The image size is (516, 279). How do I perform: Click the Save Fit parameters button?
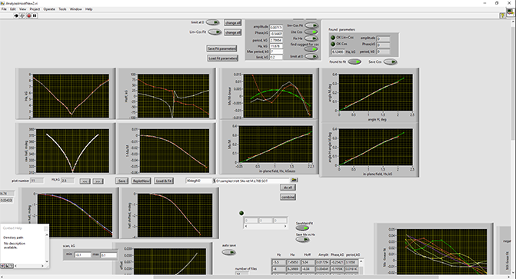click(x=221, y=48)
